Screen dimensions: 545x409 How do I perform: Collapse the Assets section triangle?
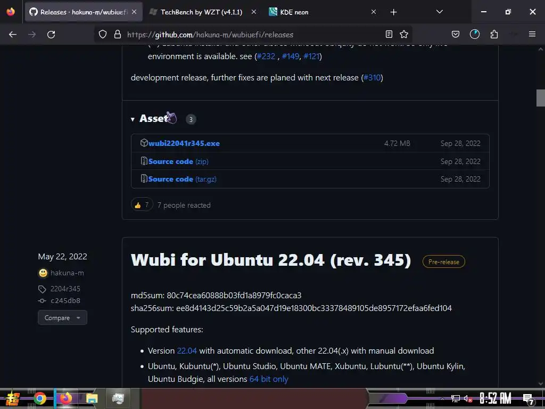pos(133,119)
